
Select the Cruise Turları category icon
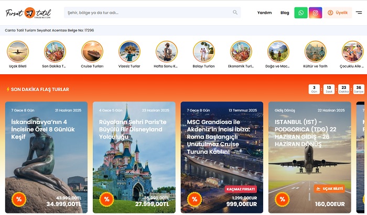pos(92,52)
